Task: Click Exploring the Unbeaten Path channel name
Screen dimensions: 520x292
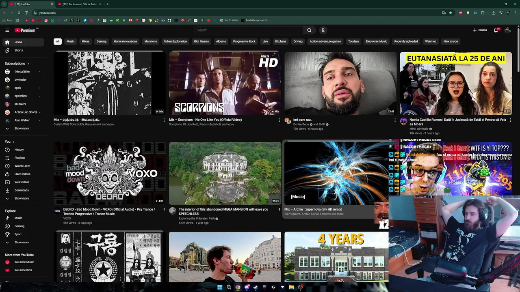Action: click(x=197, y=219)
